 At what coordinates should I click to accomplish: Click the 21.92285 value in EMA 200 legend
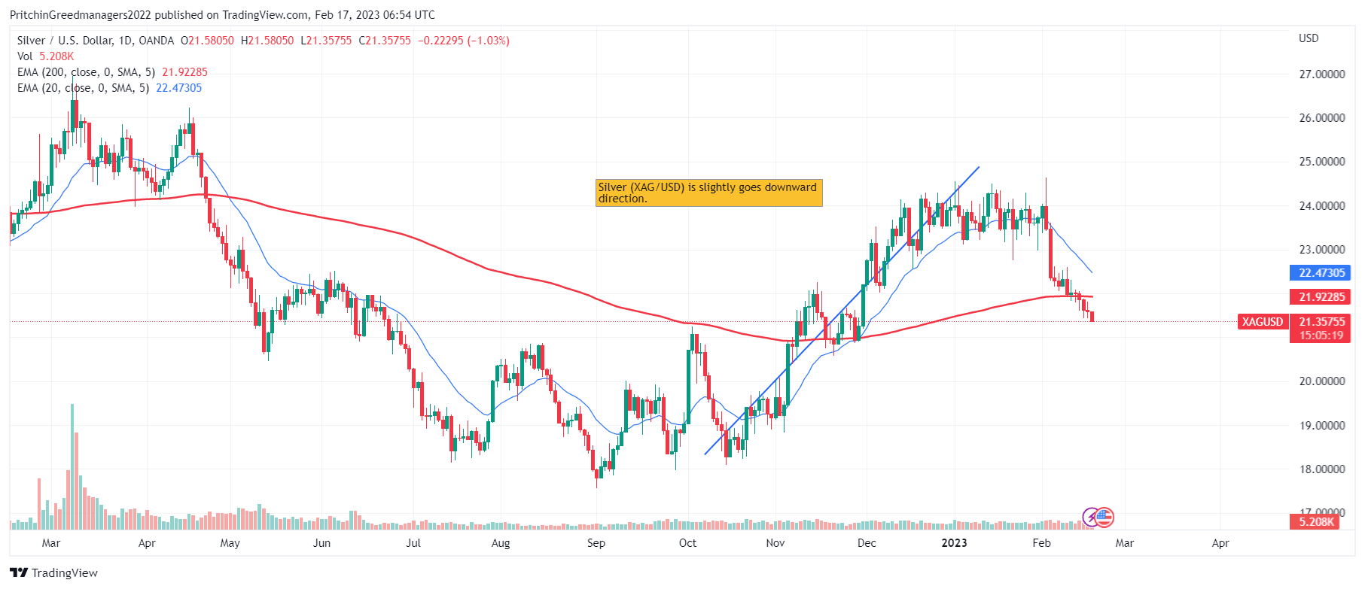tap(184, 72)
